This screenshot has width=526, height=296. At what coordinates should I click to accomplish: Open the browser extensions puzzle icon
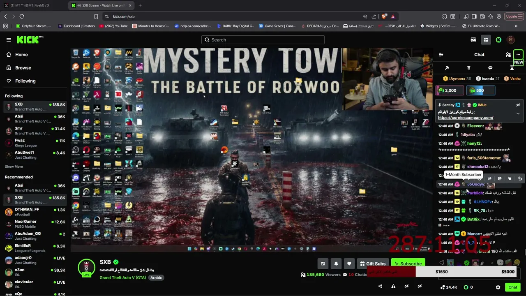[445, 16]
